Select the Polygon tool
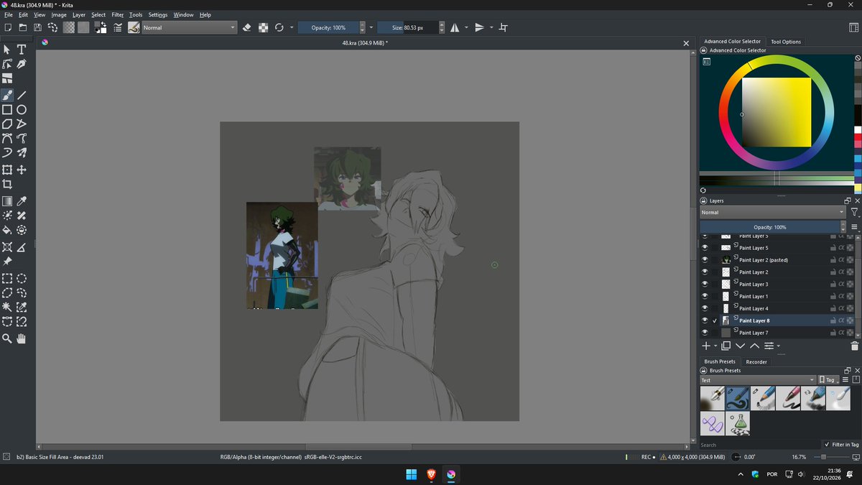The image size is (862, 485). click(7, 124)
